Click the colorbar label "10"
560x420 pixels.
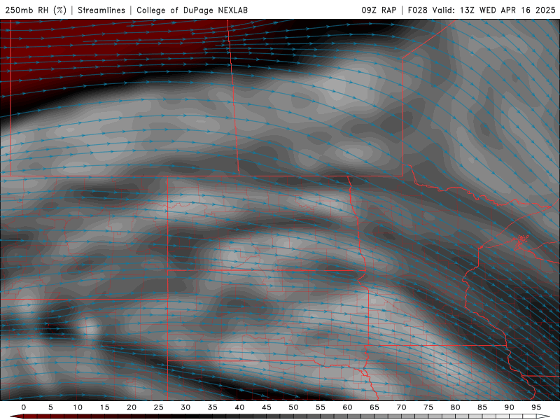[78, 407]
